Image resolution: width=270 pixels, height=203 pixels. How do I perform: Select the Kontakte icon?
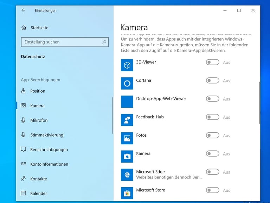(x=23, y=178)
